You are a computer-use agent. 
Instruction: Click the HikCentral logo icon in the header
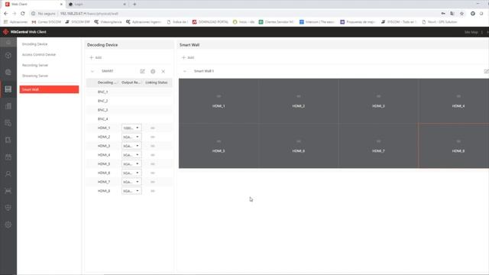[x=5, y=32]
